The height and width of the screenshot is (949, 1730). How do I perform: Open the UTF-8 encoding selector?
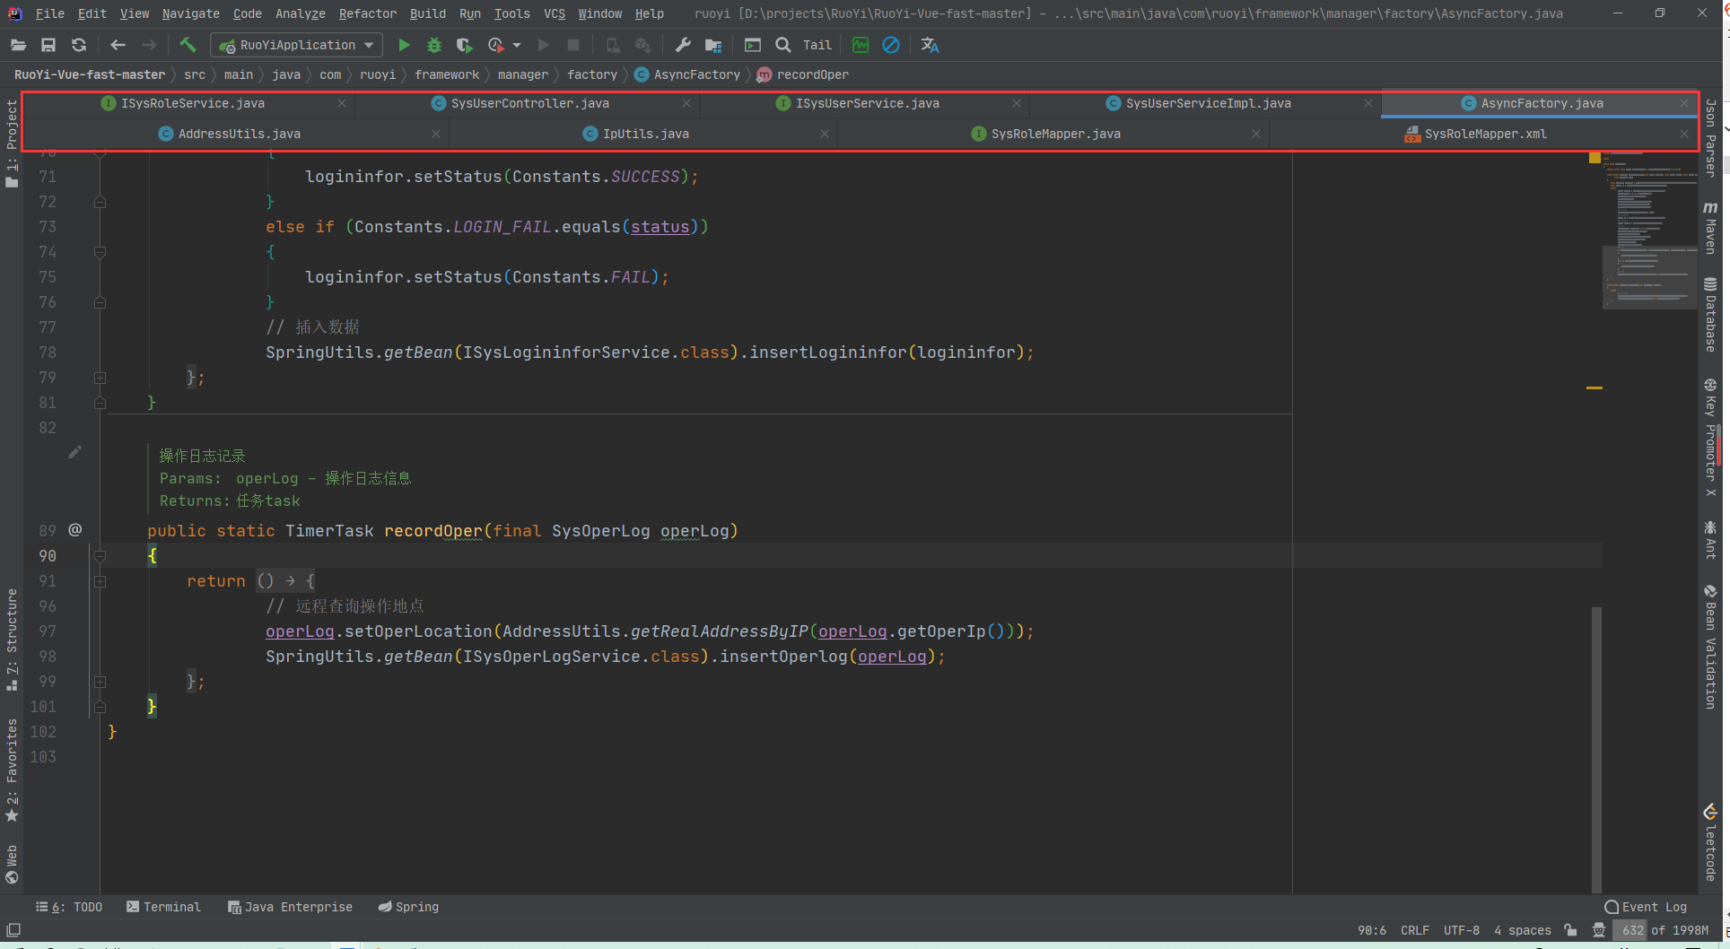click(1462, 930)
